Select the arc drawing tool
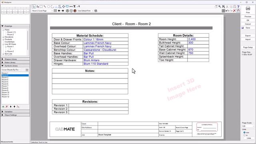This screenshot has width=256, height=144. tap(52, 6)
